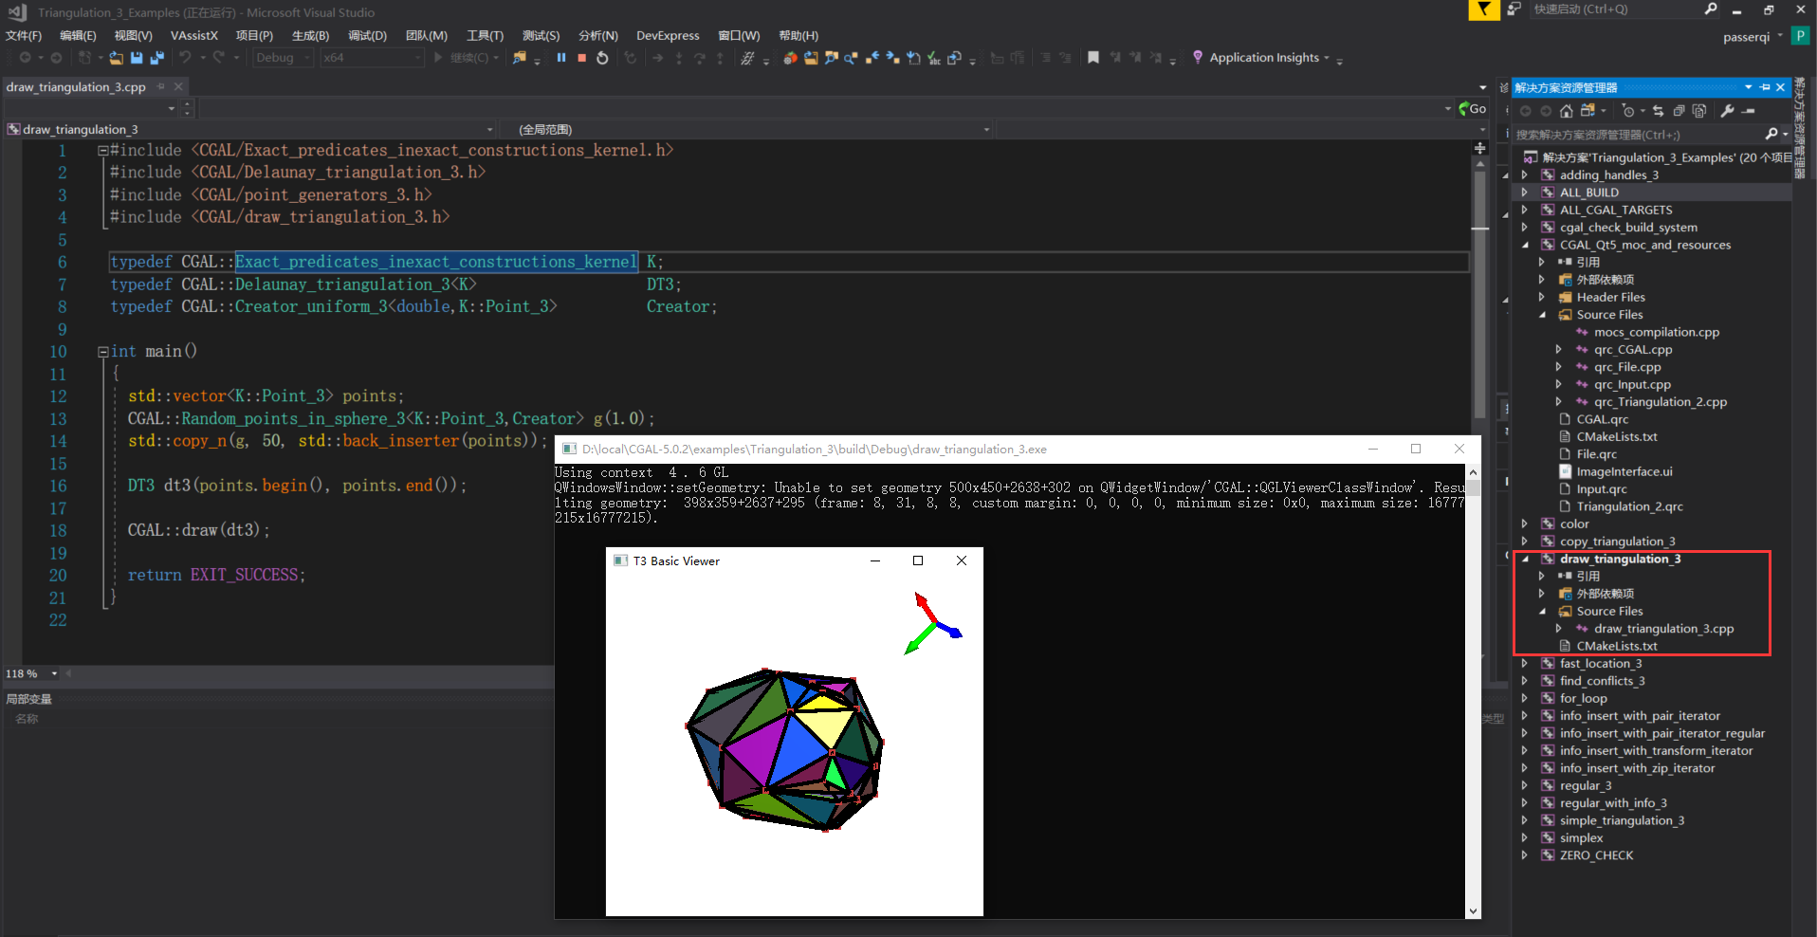The height and width of the screenshot is (937, 1817).
Task: Select Triangulation_2.qrc file
Action: pyautogui.click(x=1629, y=506)
